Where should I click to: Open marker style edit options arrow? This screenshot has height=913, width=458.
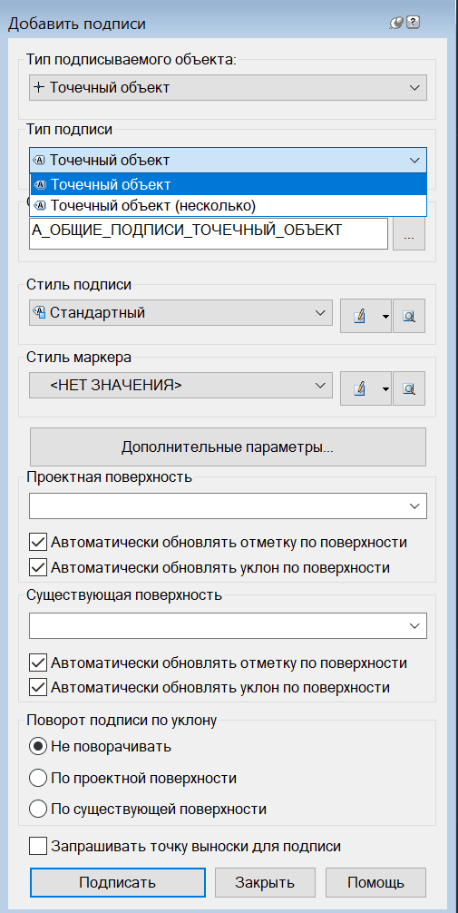click(x=385, y=388)
